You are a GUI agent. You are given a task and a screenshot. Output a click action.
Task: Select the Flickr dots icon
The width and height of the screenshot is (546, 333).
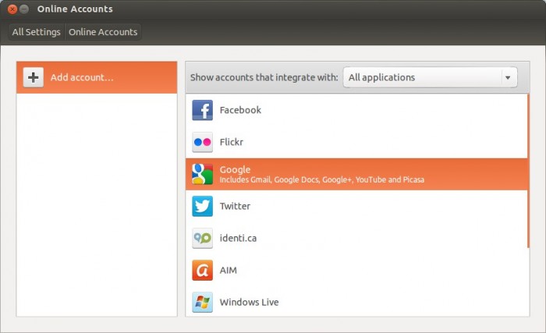click(x=202, y=143)
